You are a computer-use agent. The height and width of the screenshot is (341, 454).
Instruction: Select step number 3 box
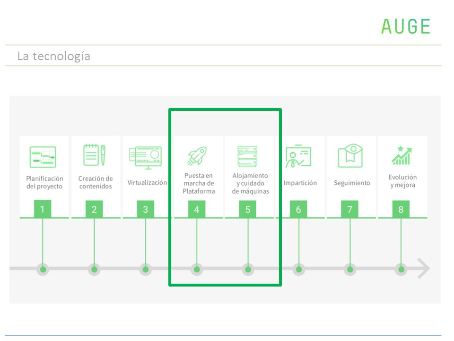pyautogui.click(x=145, y=209)
